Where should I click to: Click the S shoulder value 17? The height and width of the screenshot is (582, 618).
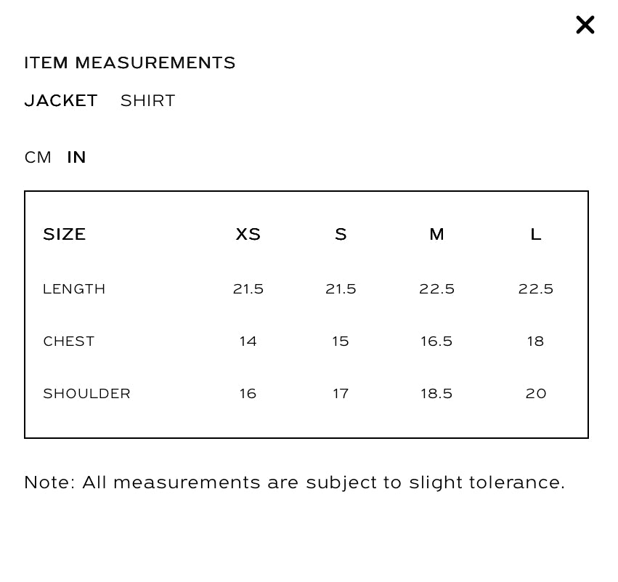coord(341,394)
